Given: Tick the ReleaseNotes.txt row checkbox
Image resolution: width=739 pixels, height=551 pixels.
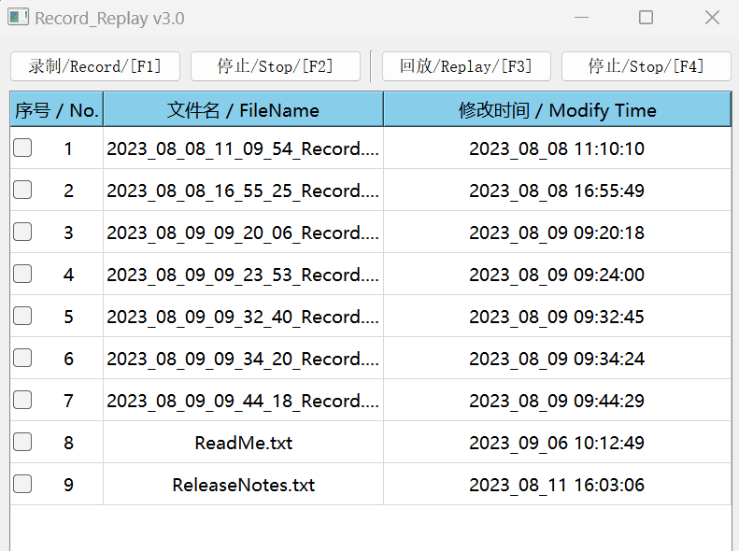Looking at the screenshot, I should (22, 484).
